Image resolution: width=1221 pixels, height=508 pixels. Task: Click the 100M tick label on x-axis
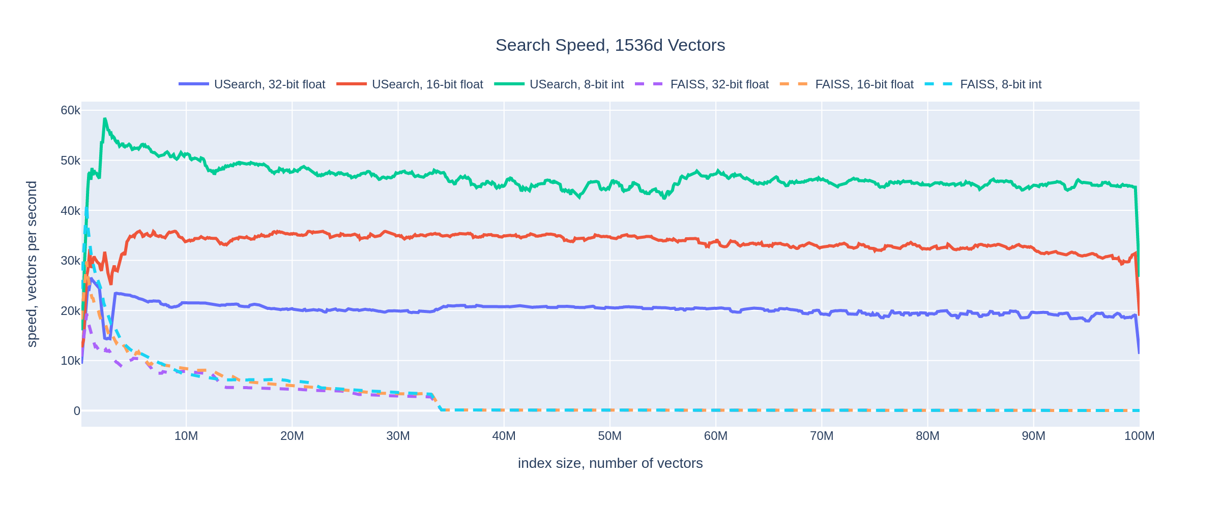(1139, 436)
